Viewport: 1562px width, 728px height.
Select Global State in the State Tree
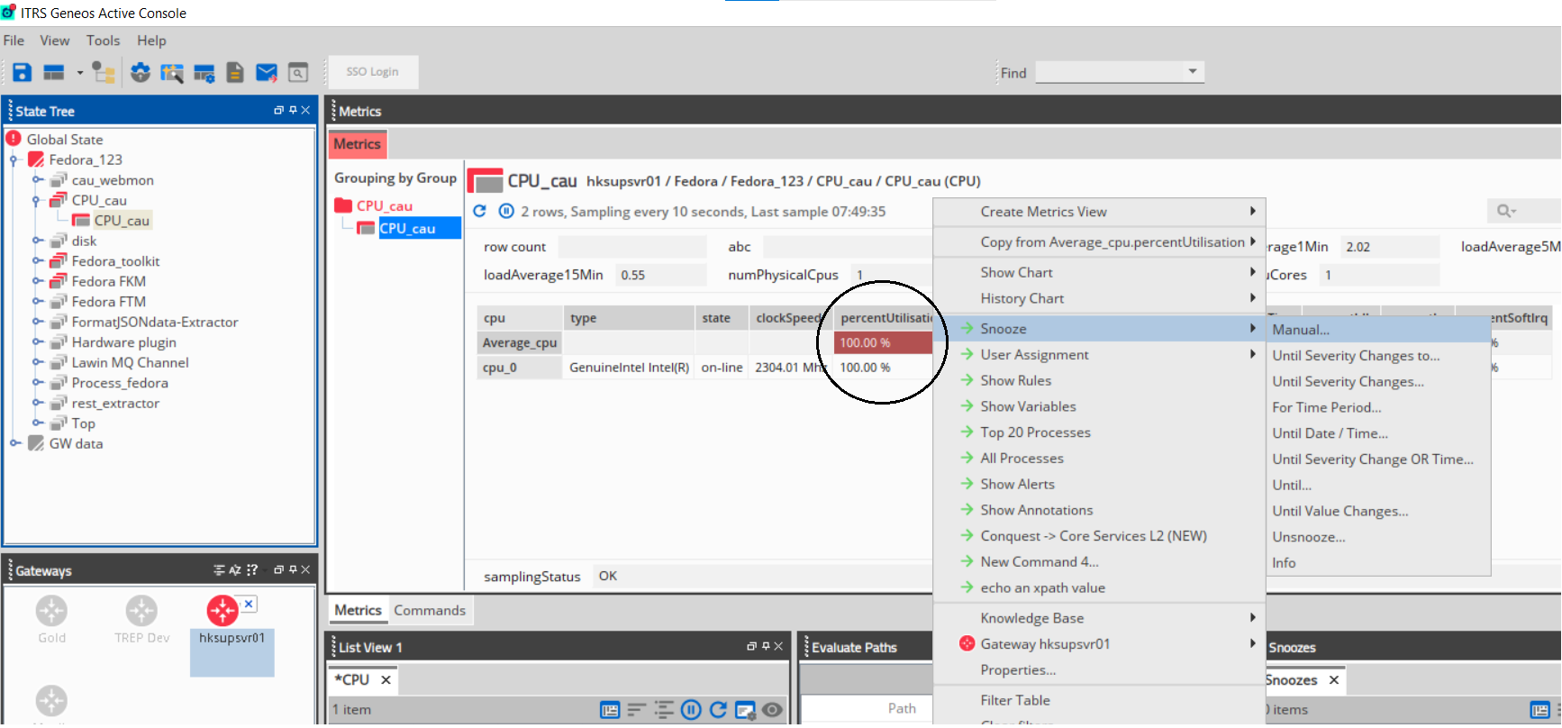[65, 140]
